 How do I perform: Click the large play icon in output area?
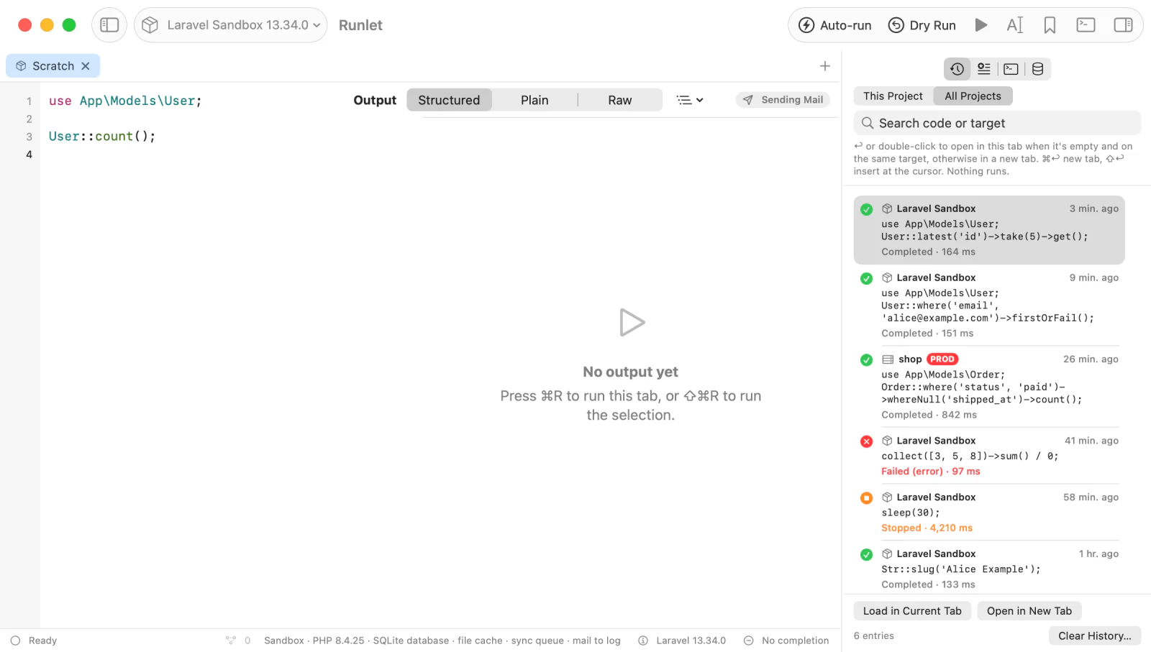click(x=631, y=323)
